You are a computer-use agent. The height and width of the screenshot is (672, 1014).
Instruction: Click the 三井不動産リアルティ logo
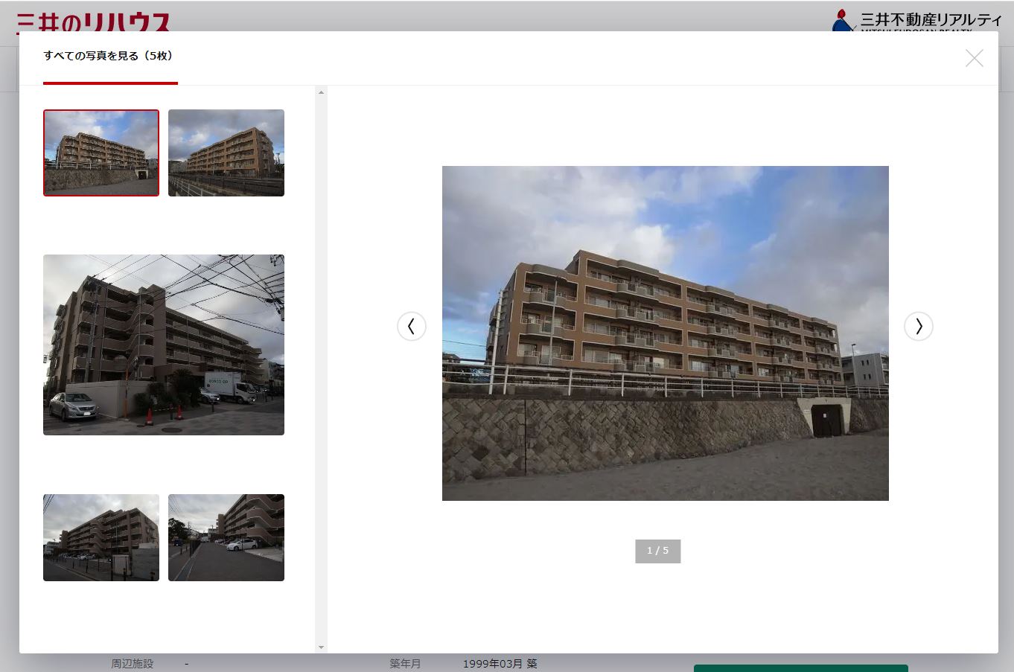(917, 21)
